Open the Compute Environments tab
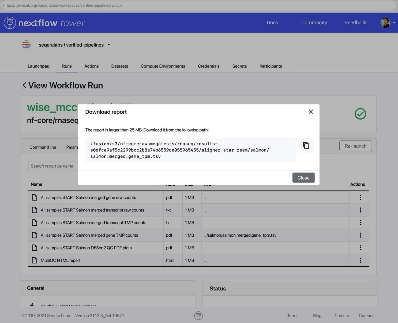 tap(163, 66)
